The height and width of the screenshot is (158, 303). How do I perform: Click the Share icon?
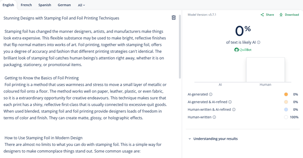[x=263, y=15]
